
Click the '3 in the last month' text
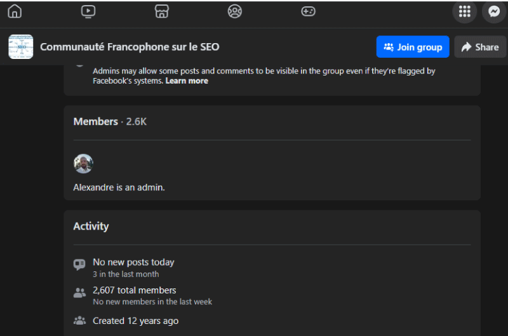(126, 275)
